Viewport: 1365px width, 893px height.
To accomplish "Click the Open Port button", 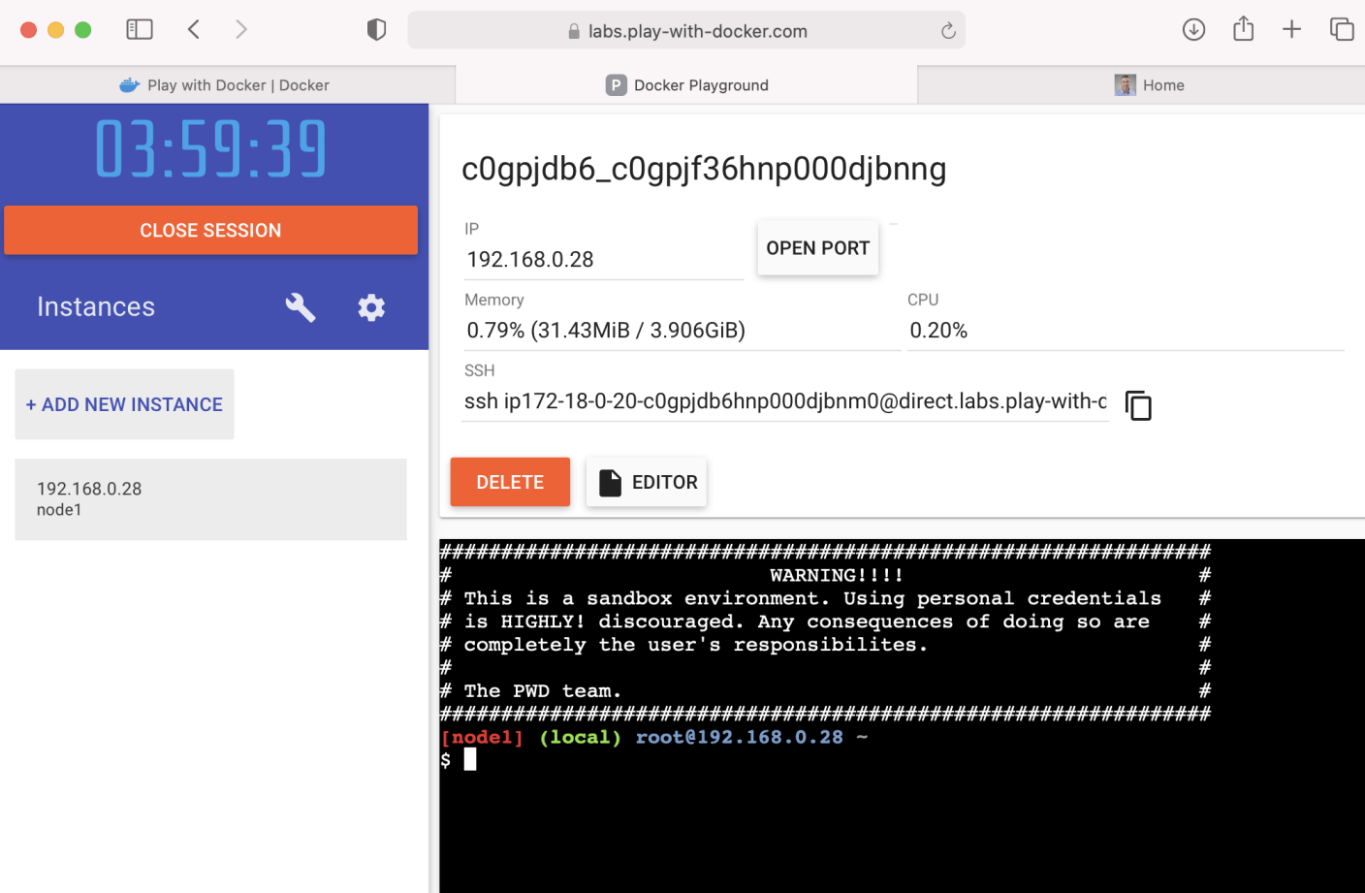I will pos(818,248).
